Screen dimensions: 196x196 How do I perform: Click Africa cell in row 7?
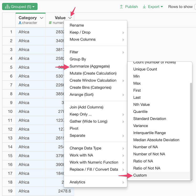[31, 85]
